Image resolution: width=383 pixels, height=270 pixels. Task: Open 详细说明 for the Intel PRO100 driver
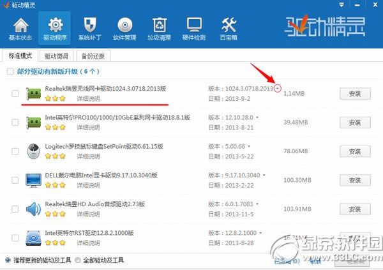[88, 128]
